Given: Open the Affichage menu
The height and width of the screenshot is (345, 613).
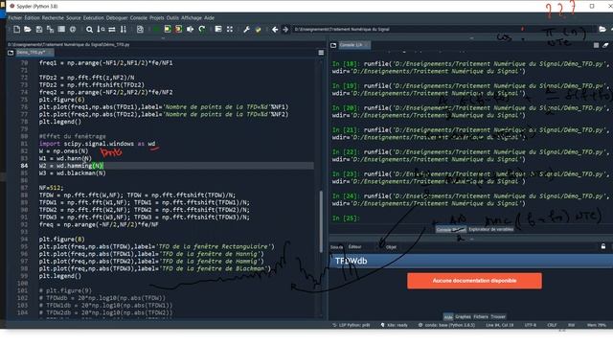Looking at the screenshot, I should 192,18.
